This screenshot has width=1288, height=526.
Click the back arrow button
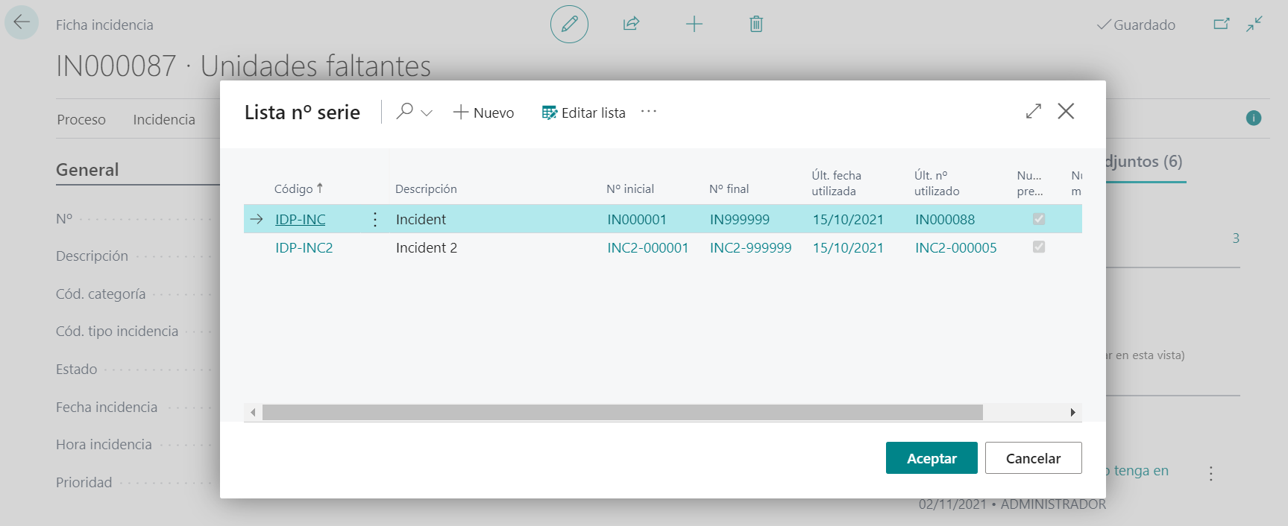coord(22,22)
